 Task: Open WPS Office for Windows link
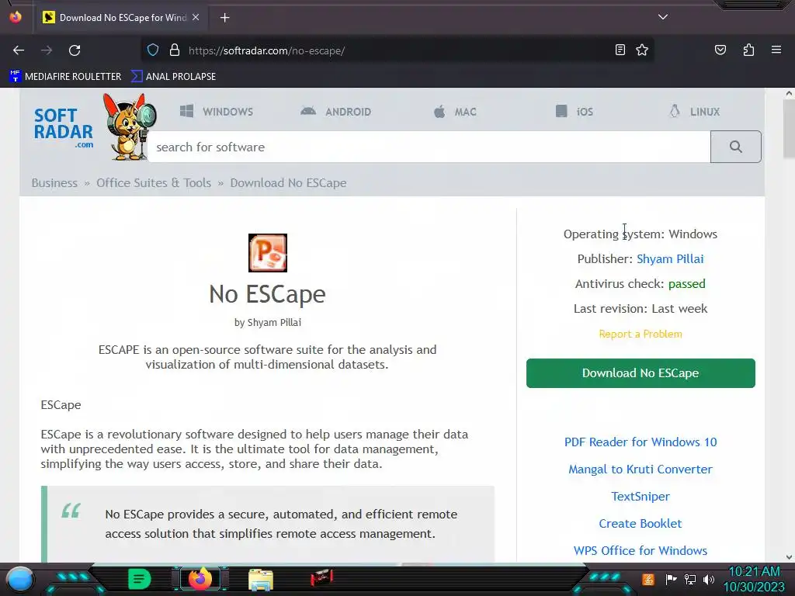click(x=641, y=551)
